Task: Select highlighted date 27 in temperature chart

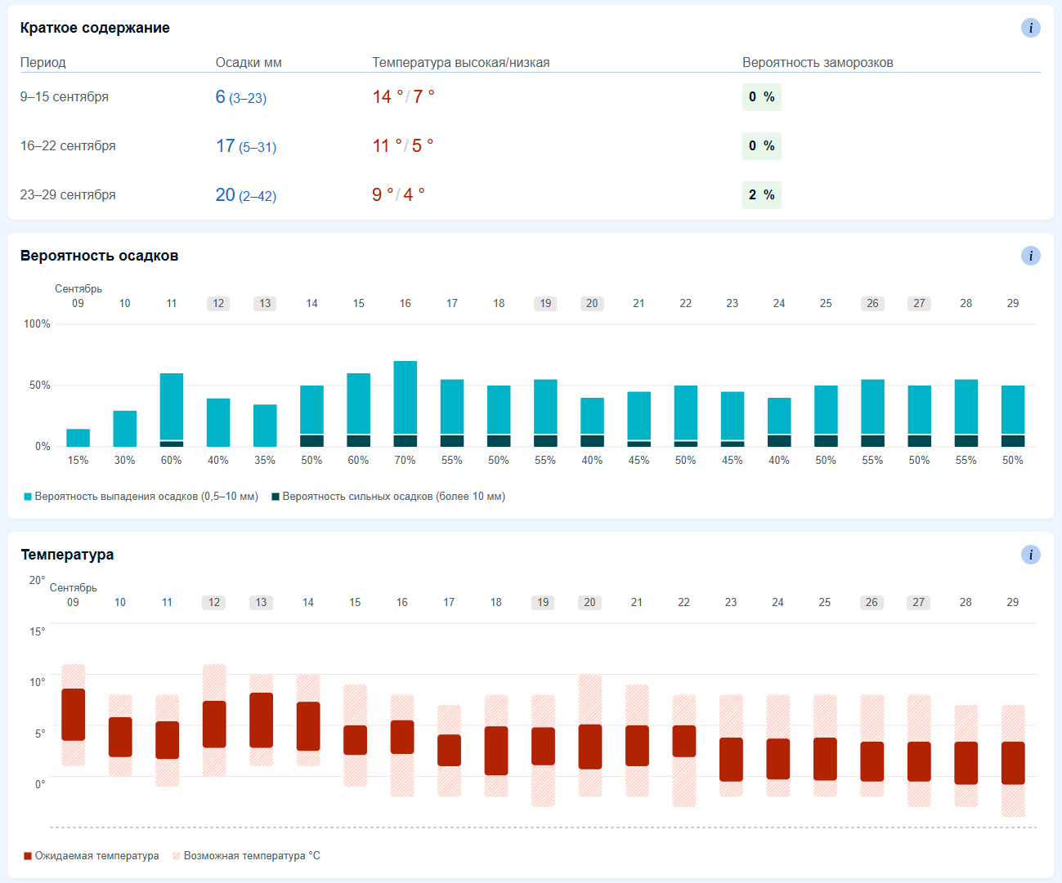Action: (919, 603)
